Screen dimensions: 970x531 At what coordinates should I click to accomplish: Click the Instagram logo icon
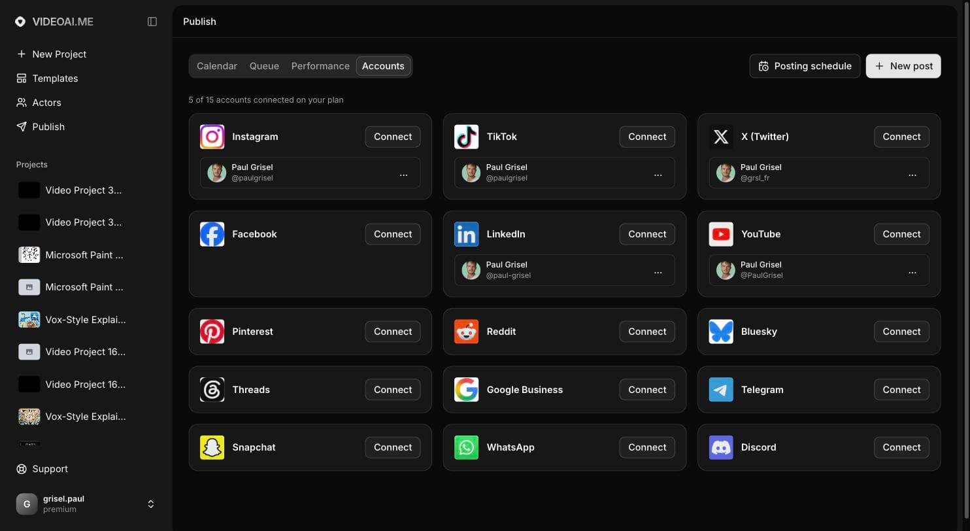coord(212,137)
